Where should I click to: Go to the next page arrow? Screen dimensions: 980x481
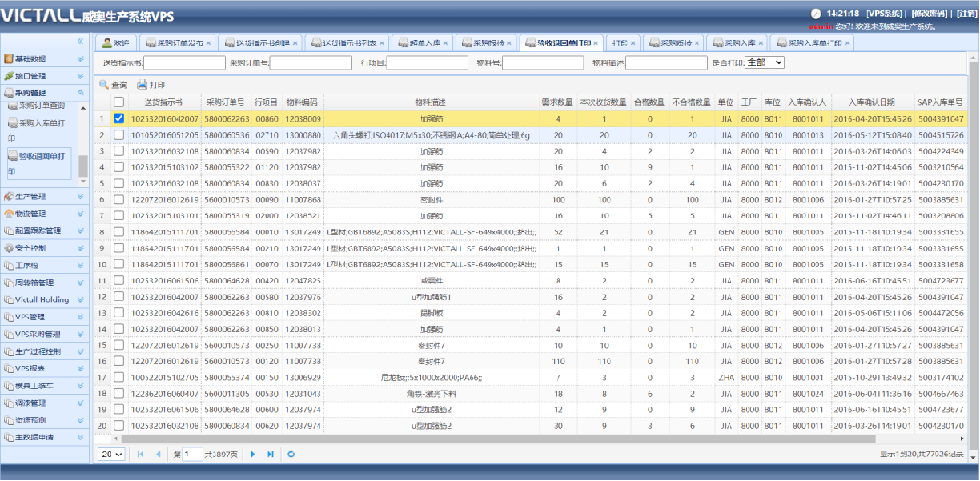tap(253, 455)
